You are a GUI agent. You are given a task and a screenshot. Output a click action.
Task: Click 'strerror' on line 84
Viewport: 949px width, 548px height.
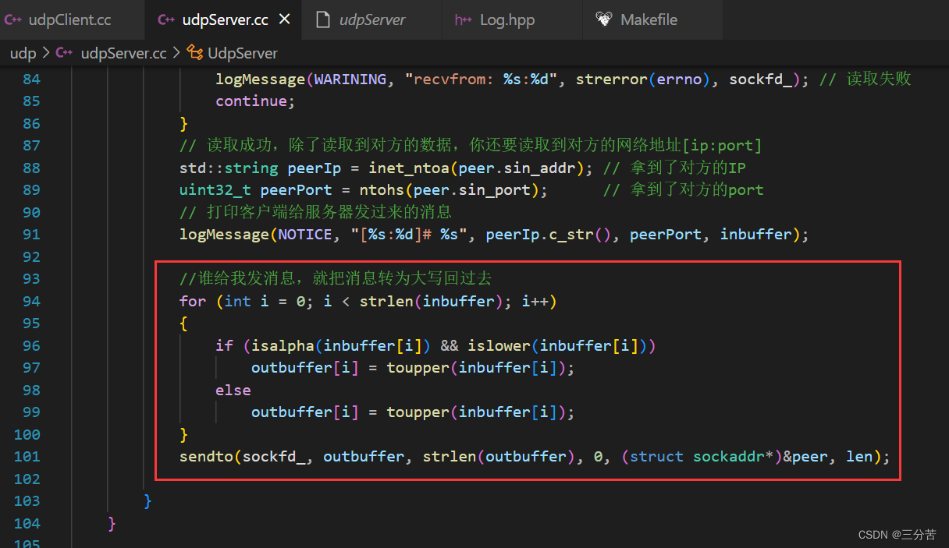point(612,79)
